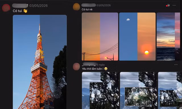Open middle tree photo with framed inset
This screenshot has height=109, width=182.
[138, 91]
